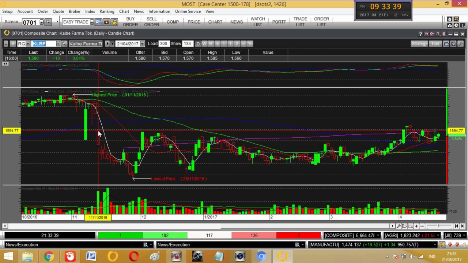Click the colored grid layout icon

click(456, 19)
